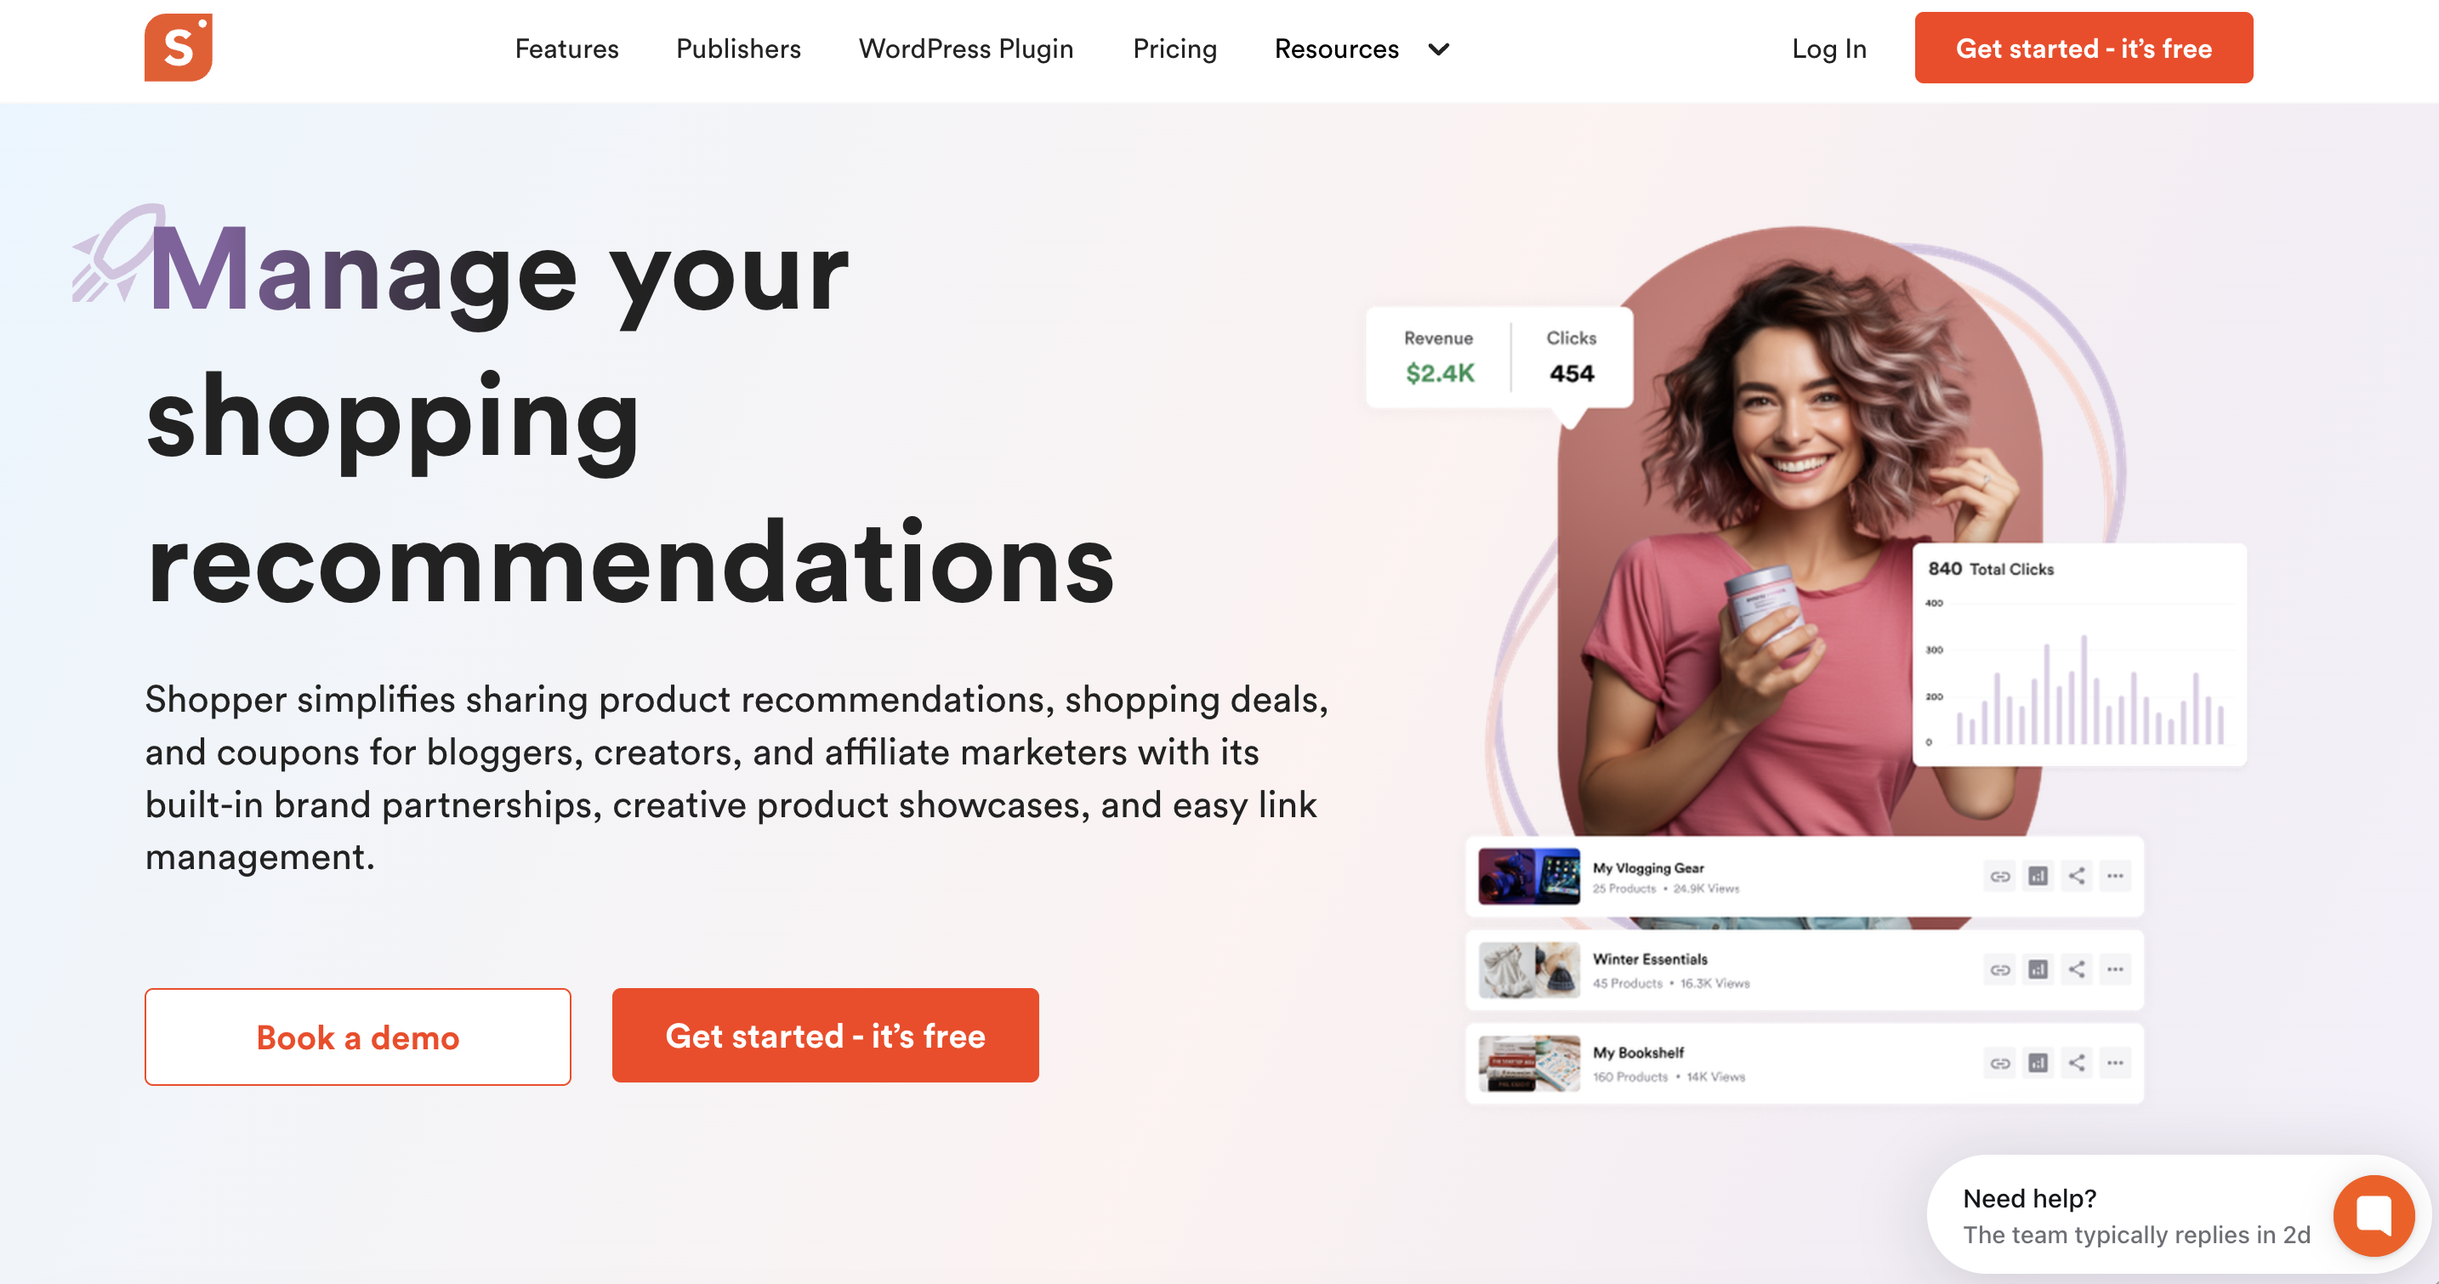
Task: Copy link icon for My Bookshelf
Action: (1999, 1064)
